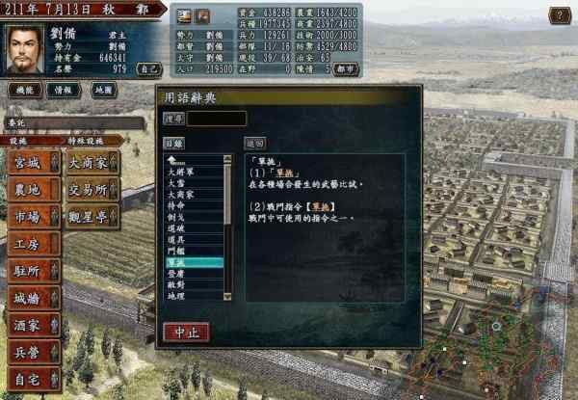Enter the 酒家 tavern facility
Image resolution: width=578 pixels, height=400 pixels.
[x=34, y=325]
